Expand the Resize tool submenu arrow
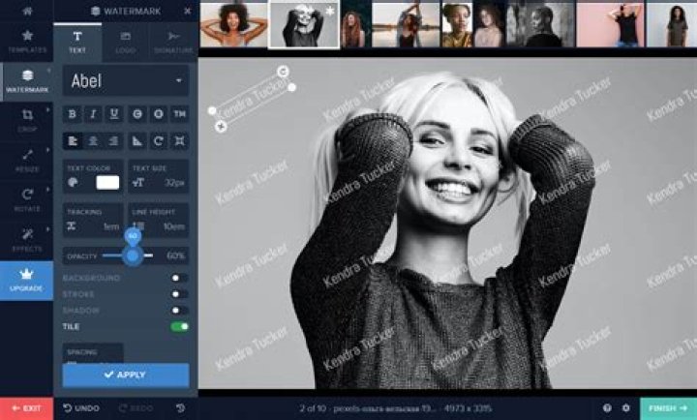 coord(48,150)
